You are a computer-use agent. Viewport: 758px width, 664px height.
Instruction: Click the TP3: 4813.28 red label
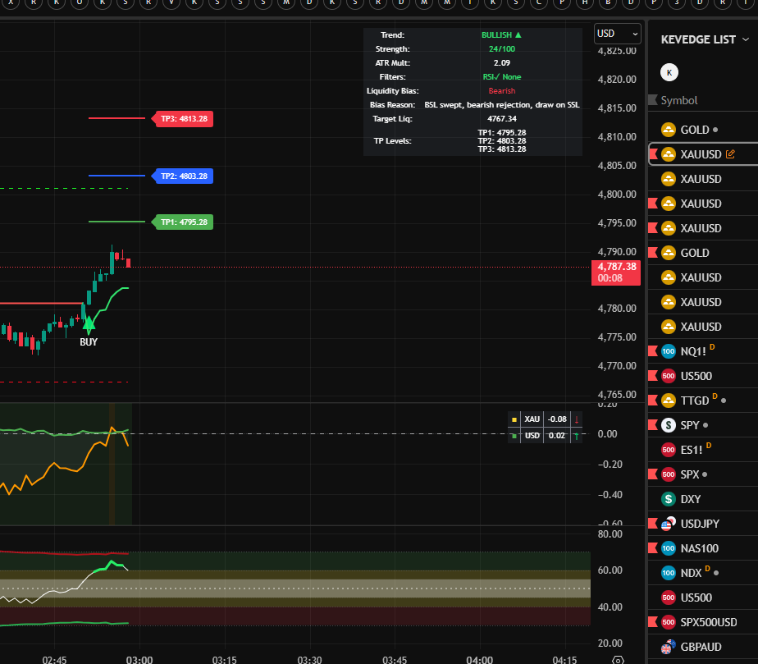[183, 119]
